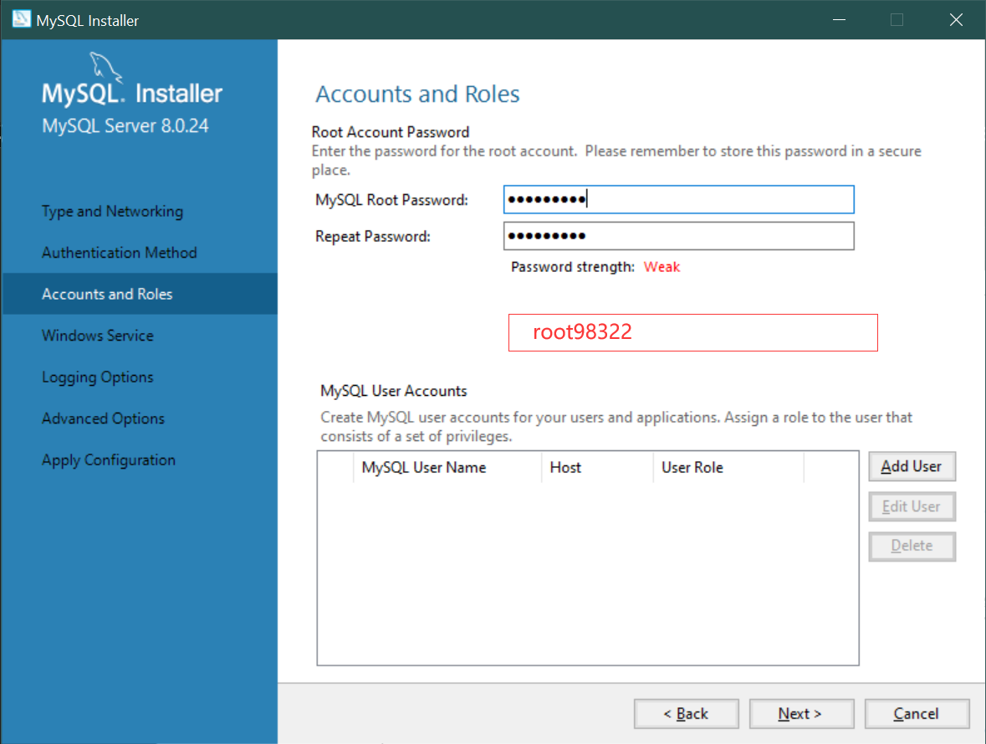Go back with the Back button

(x=686, y=714)
